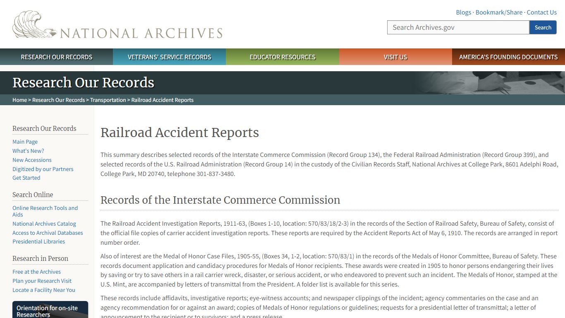565x318 pixels.
Task: Click the Research Our Records sidebar heading
Action: pyautogui.click(x=44, y=128)
